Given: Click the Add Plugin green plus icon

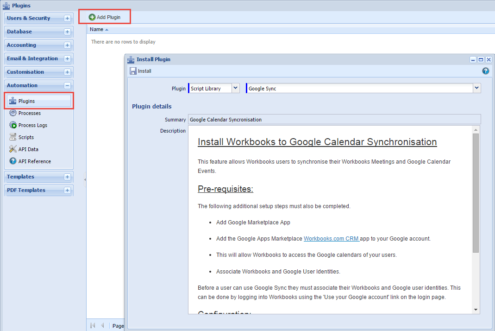Looking at the screenshot, I should click(x=92, y=17).
